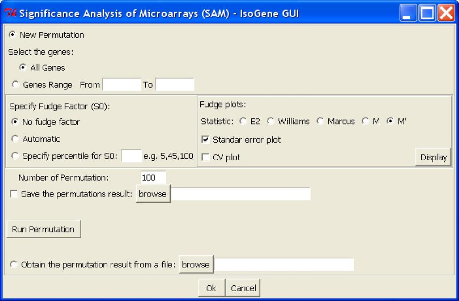Viewport: 459px width, 301px height.
Task: Uncheck the Standar error plot checkbox
Action: click(206, 140)
